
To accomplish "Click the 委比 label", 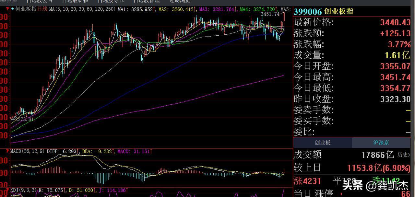I will [x=304, y=132].
